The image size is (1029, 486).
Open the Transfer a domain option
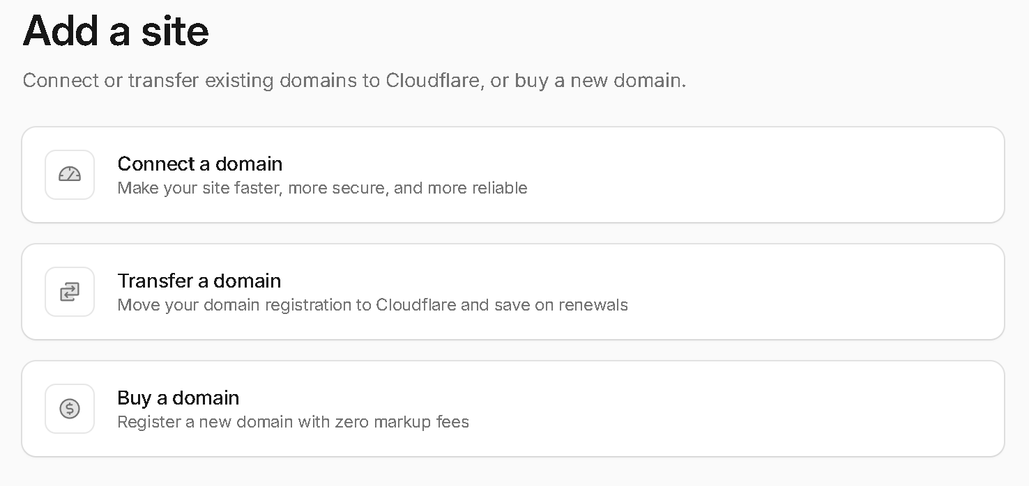513,292
